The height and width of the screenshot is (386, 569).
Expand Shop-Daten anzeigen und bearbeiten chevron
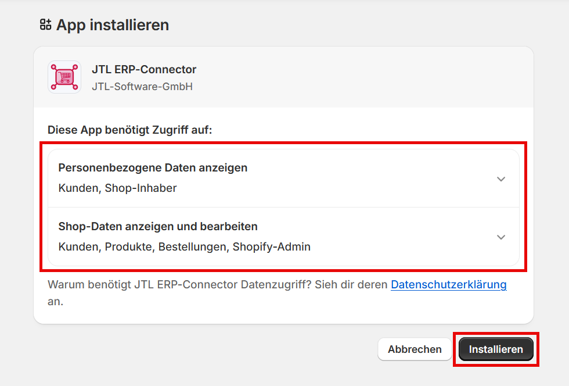[x=501, y=237]
